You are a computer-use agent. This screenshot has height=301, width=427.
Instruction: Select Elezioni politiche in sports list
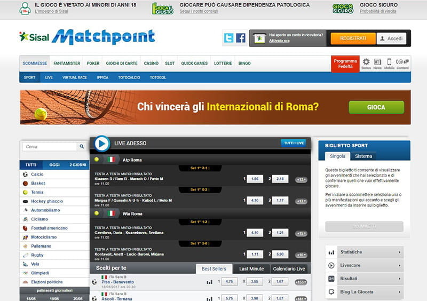click(54, 282)
